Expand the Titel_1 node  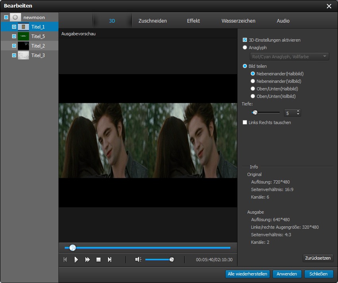click(14, 27)
